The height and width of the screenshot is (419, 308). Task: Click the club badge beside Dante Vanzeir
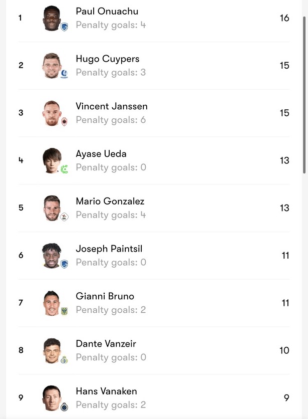click(x=64, y=359)
